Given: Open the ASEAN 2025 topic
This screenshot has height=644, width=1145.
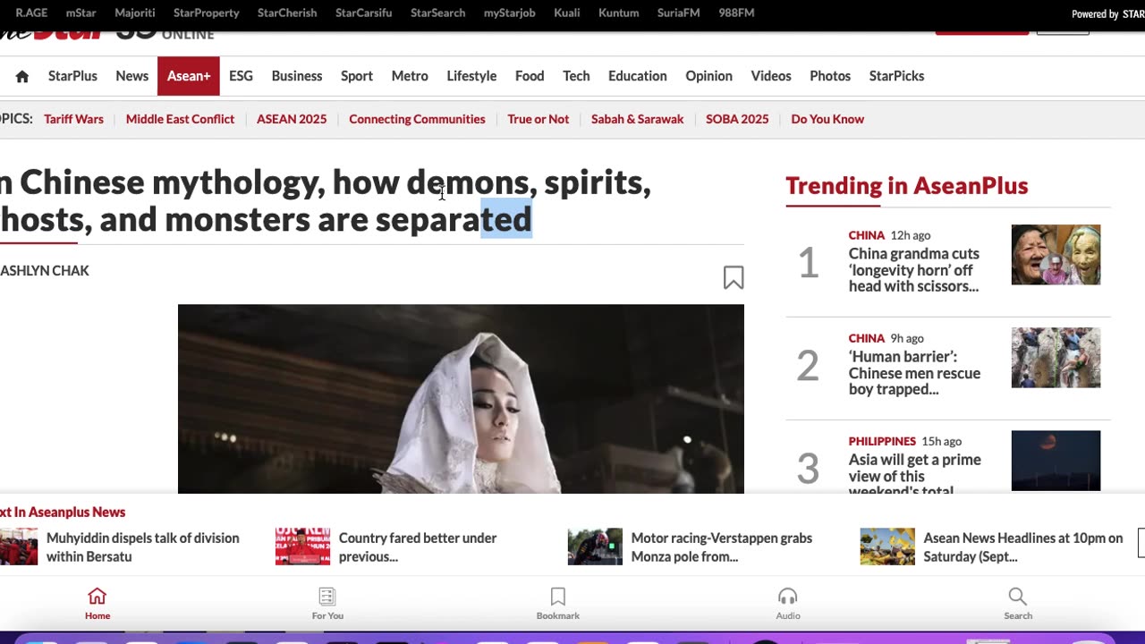Looking at the screenshot, I should click(292, 119).
